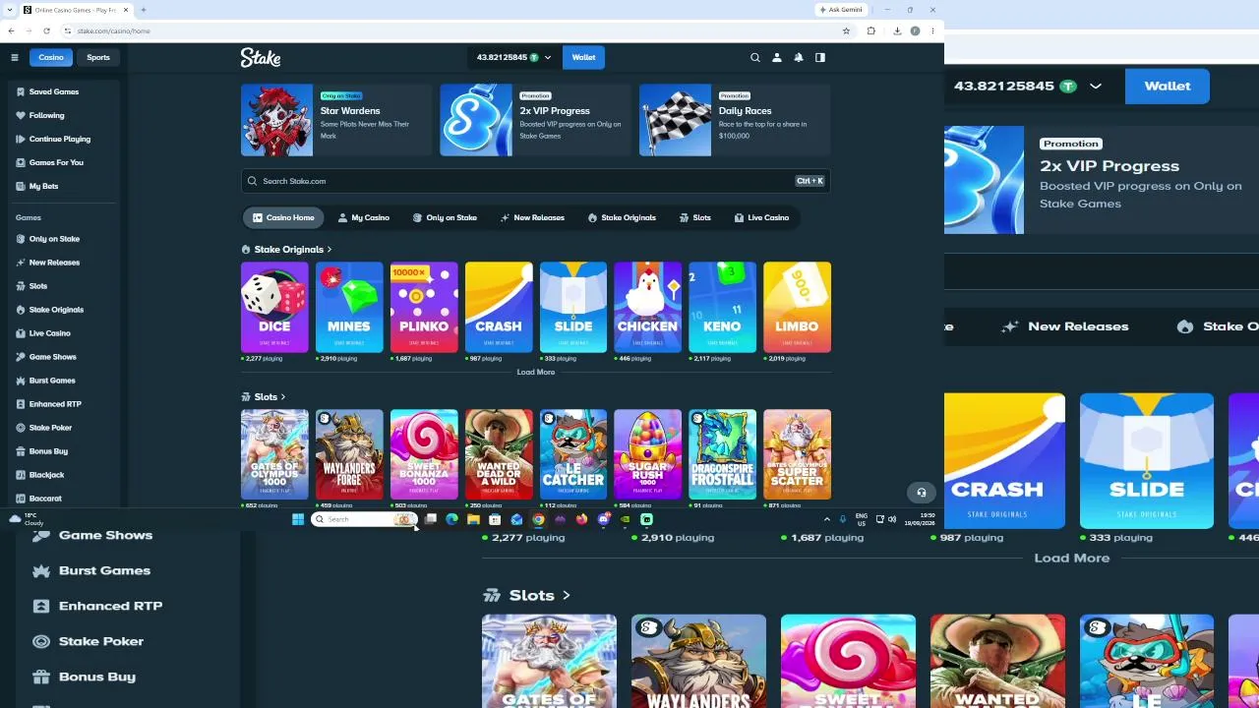The height and width of the screenshot is (708, 1259).
Task: Open the notifications bell in Stake header
Action: point(799,57)
